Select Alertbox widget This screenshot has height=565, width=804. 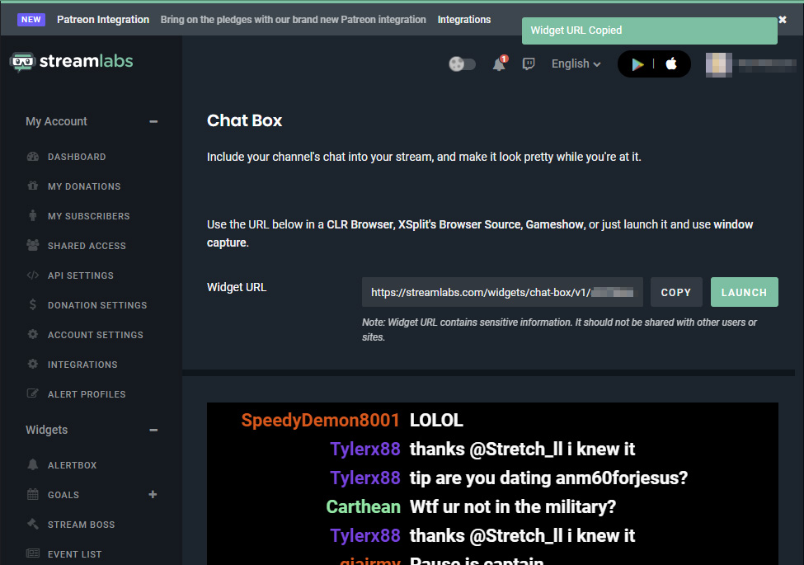coord(73,465)
